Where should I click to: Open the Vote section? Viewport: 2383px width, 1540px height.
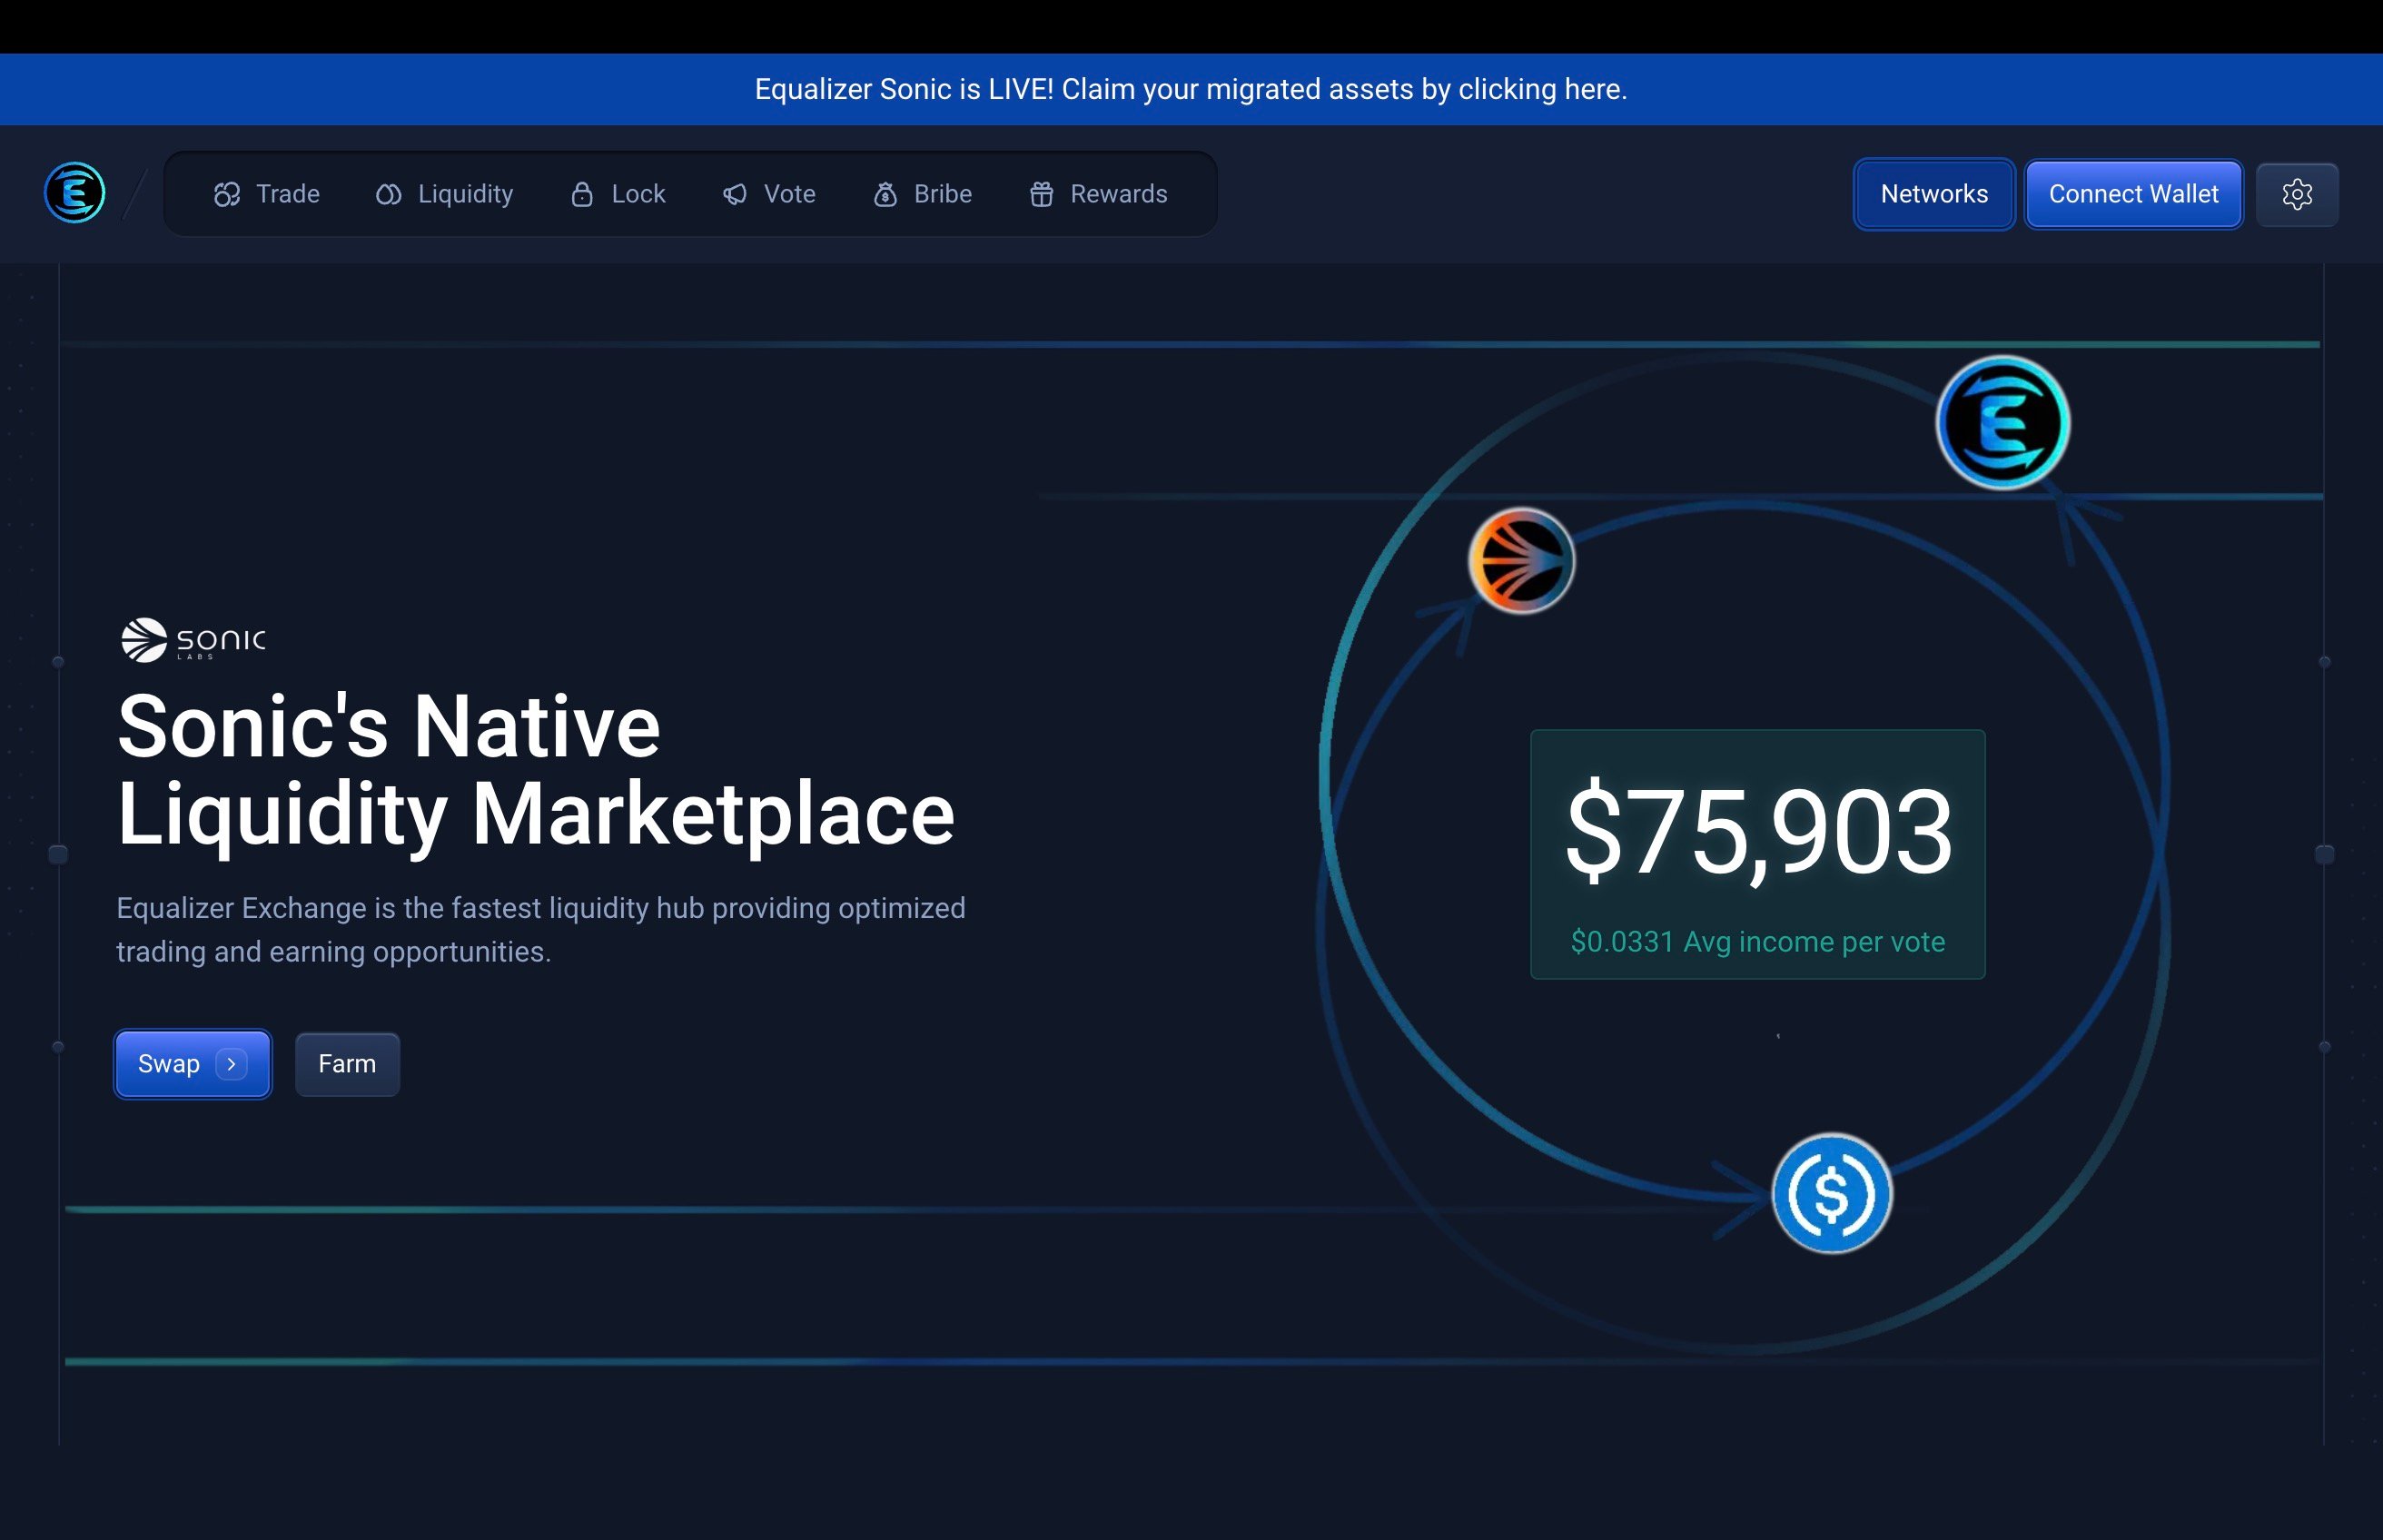(x=769, y=194)
